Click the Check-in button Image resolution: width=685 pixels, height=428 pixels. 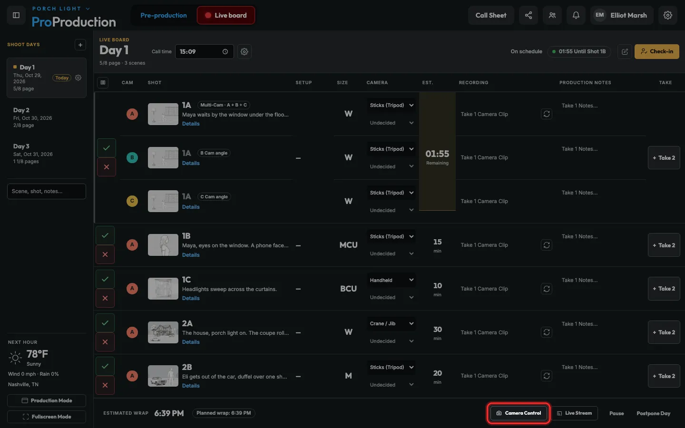[657, 51]
